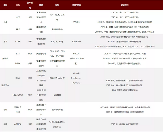The width and height of the screenshot is (163, 132).
Task: Click the MMA platform cell
Action: tap(18, 63)
